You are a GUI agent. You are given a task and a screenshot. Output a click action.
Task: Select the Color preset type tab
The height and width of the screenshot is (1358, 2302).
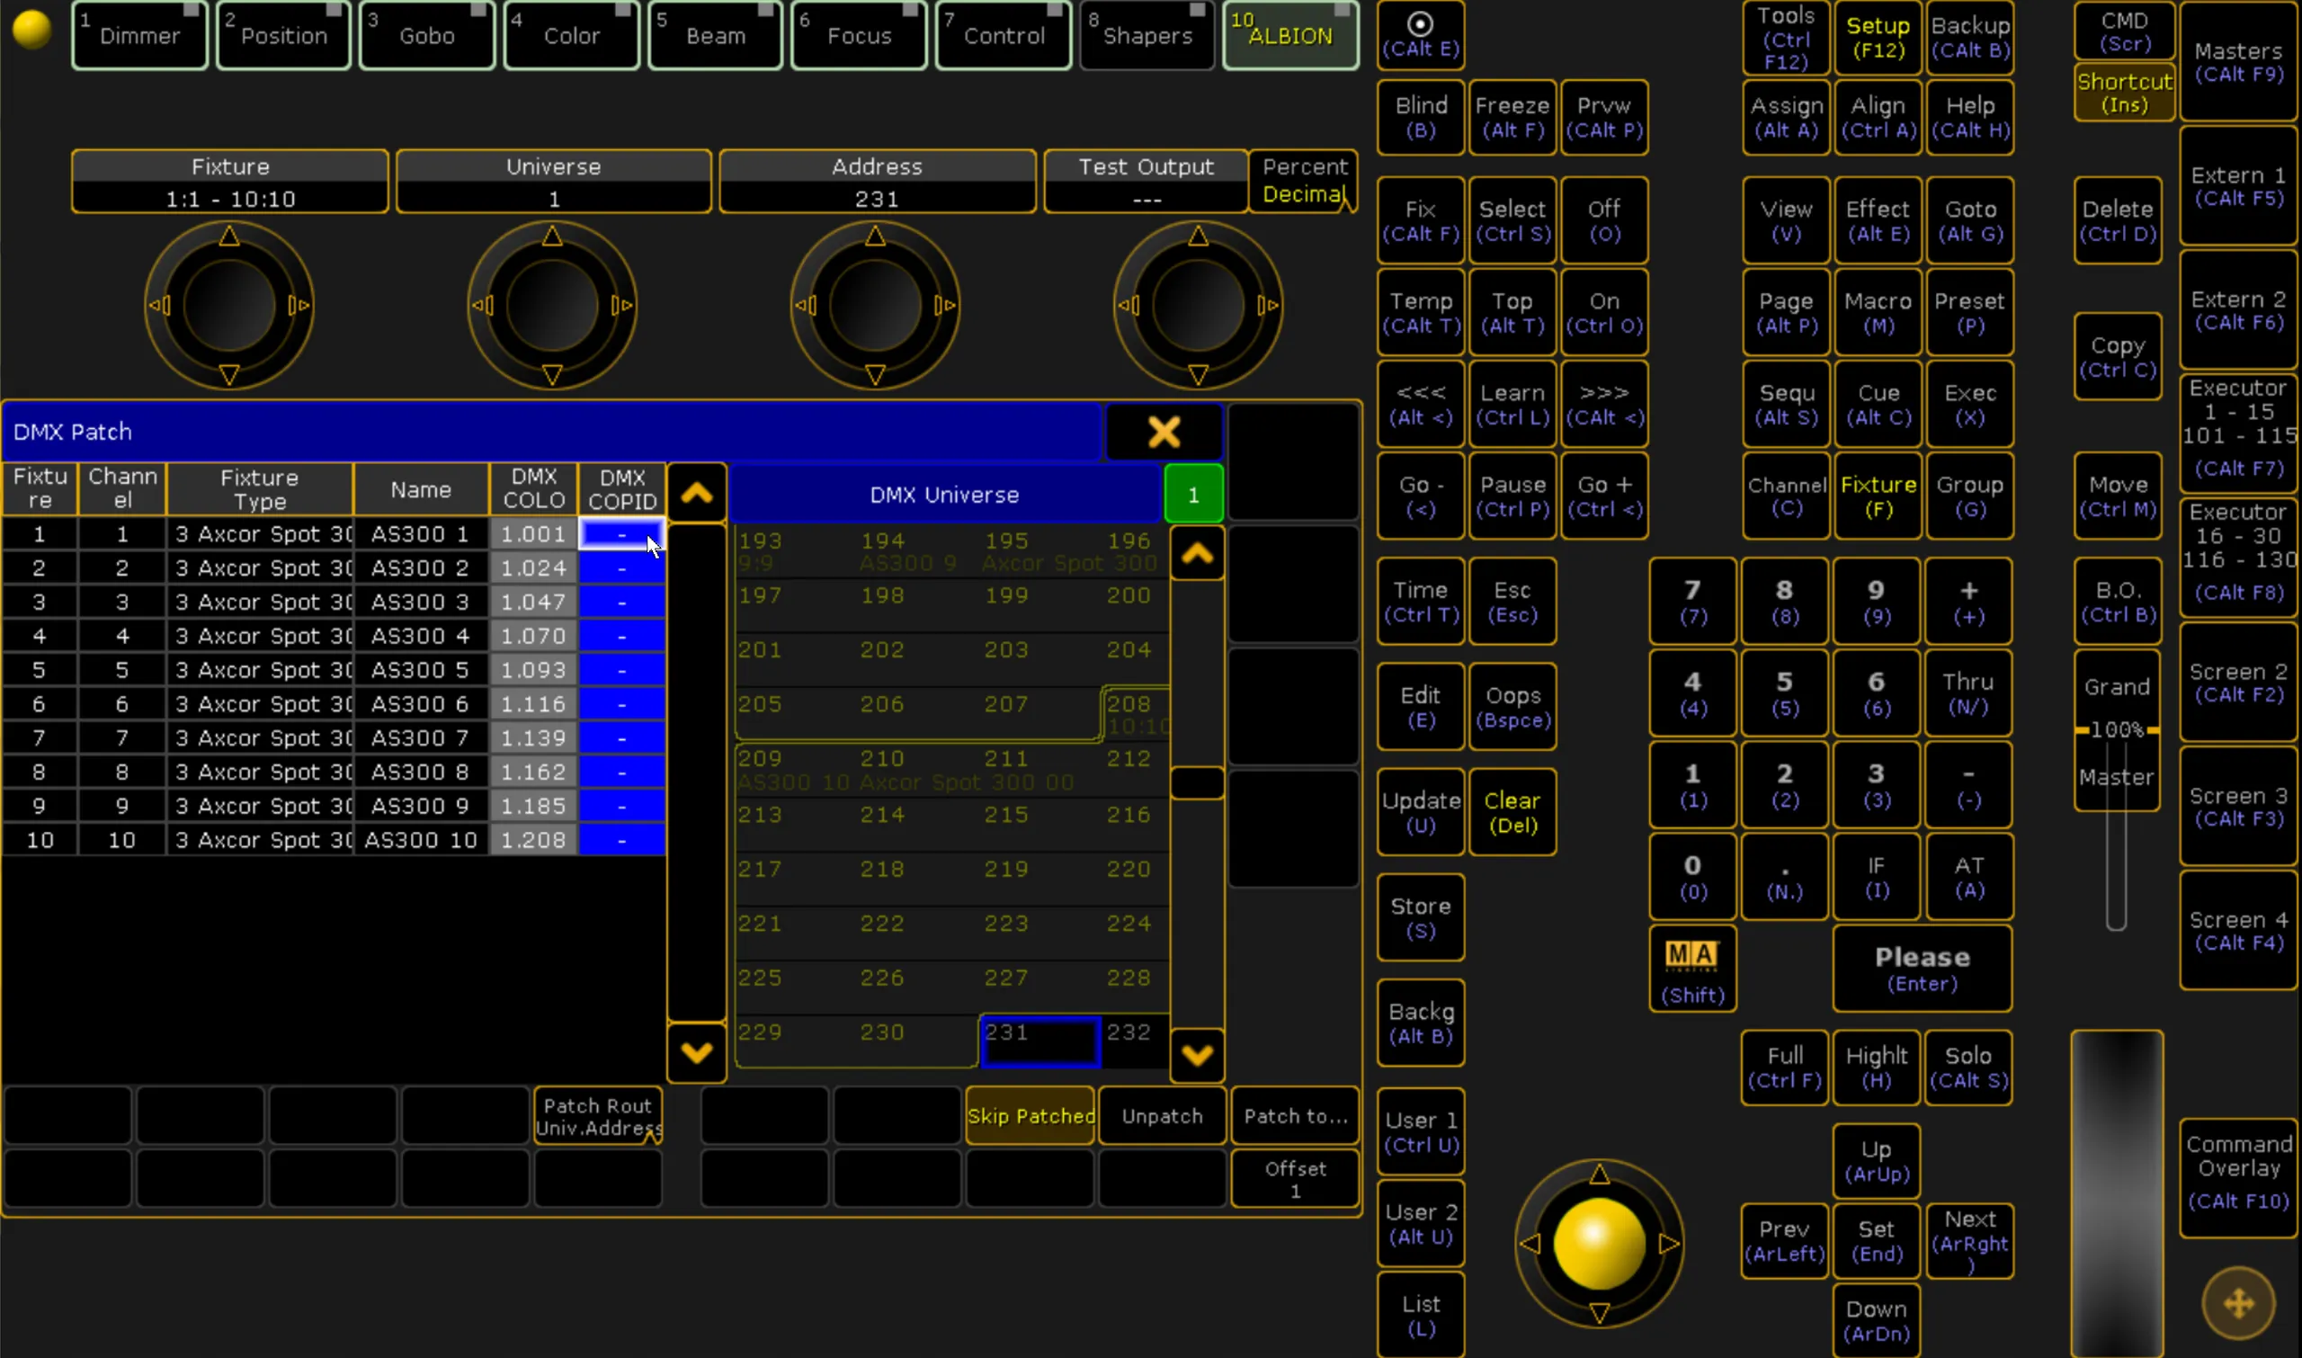[x=571, y=35]
